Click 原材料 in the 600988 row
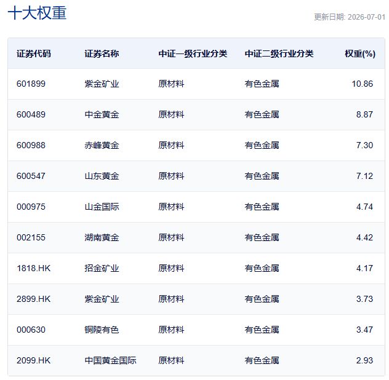Viewport: 389px width, 380px height. pyautogui.click(x=172, y=145)
